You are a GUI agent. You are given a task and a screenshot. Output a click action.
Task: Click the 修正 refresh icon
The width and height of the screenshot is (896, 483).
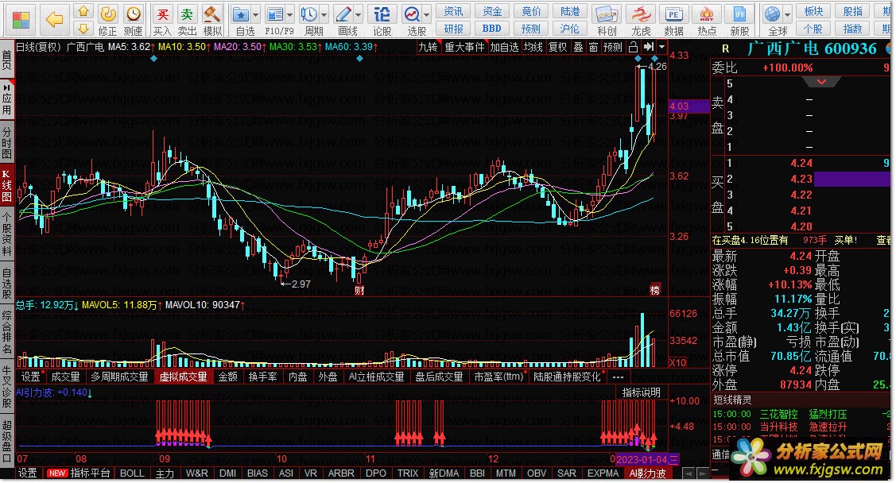pyautogui.click(x=108, y=14)
